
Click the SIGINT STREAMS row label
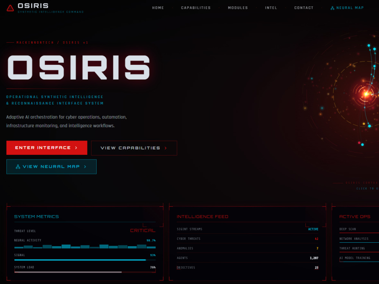(x=189, y=229)
